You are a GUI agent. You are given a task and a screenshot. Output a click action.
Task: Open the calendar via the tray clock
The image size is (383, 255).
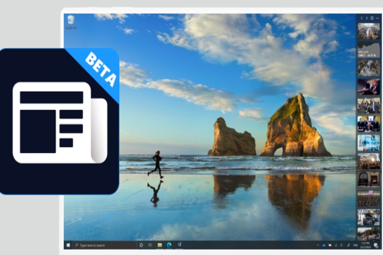tap(366, 245)
